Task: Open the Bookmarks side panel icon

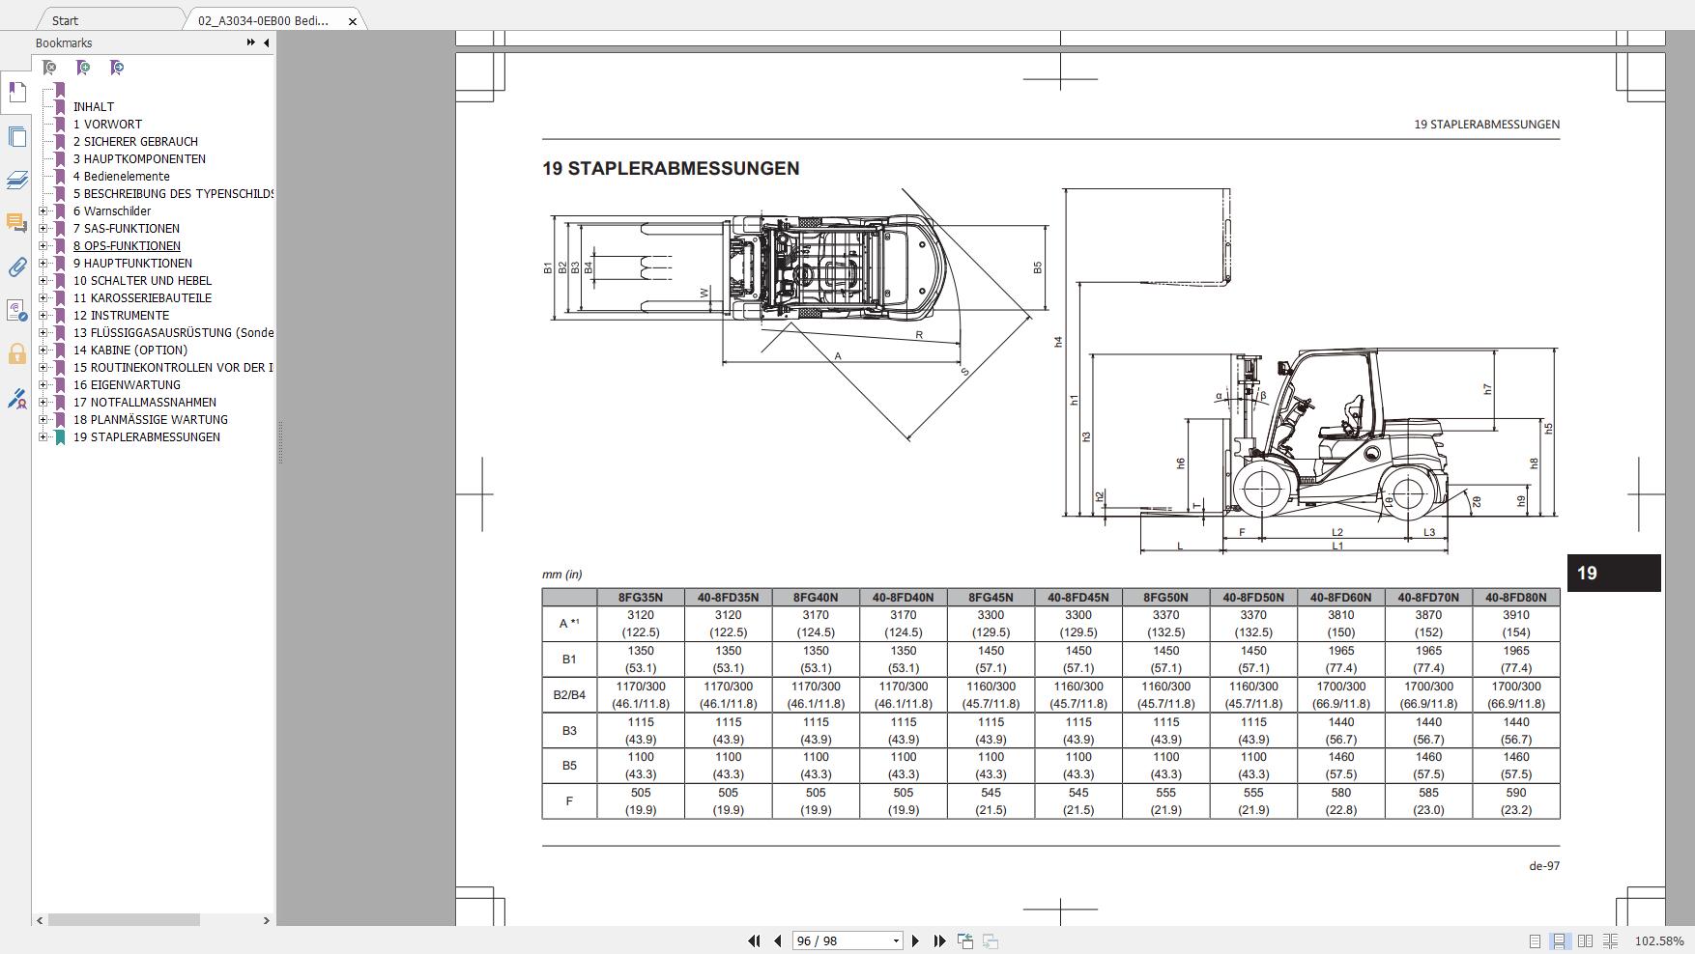Action: point(16,93)
